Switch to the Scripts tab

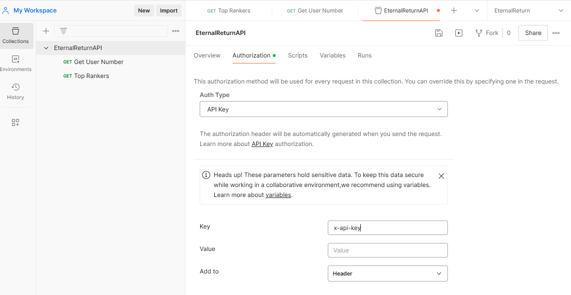pos(298,55)
